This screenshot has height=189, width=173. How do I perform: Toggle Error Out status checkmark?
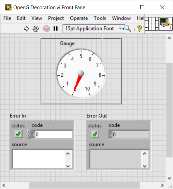[95, 134]
